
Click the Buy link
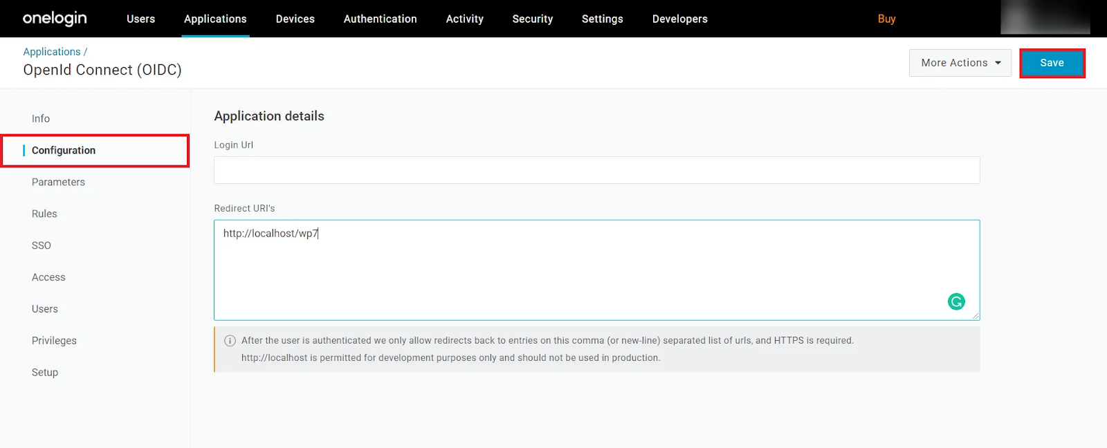click(886, 19)
